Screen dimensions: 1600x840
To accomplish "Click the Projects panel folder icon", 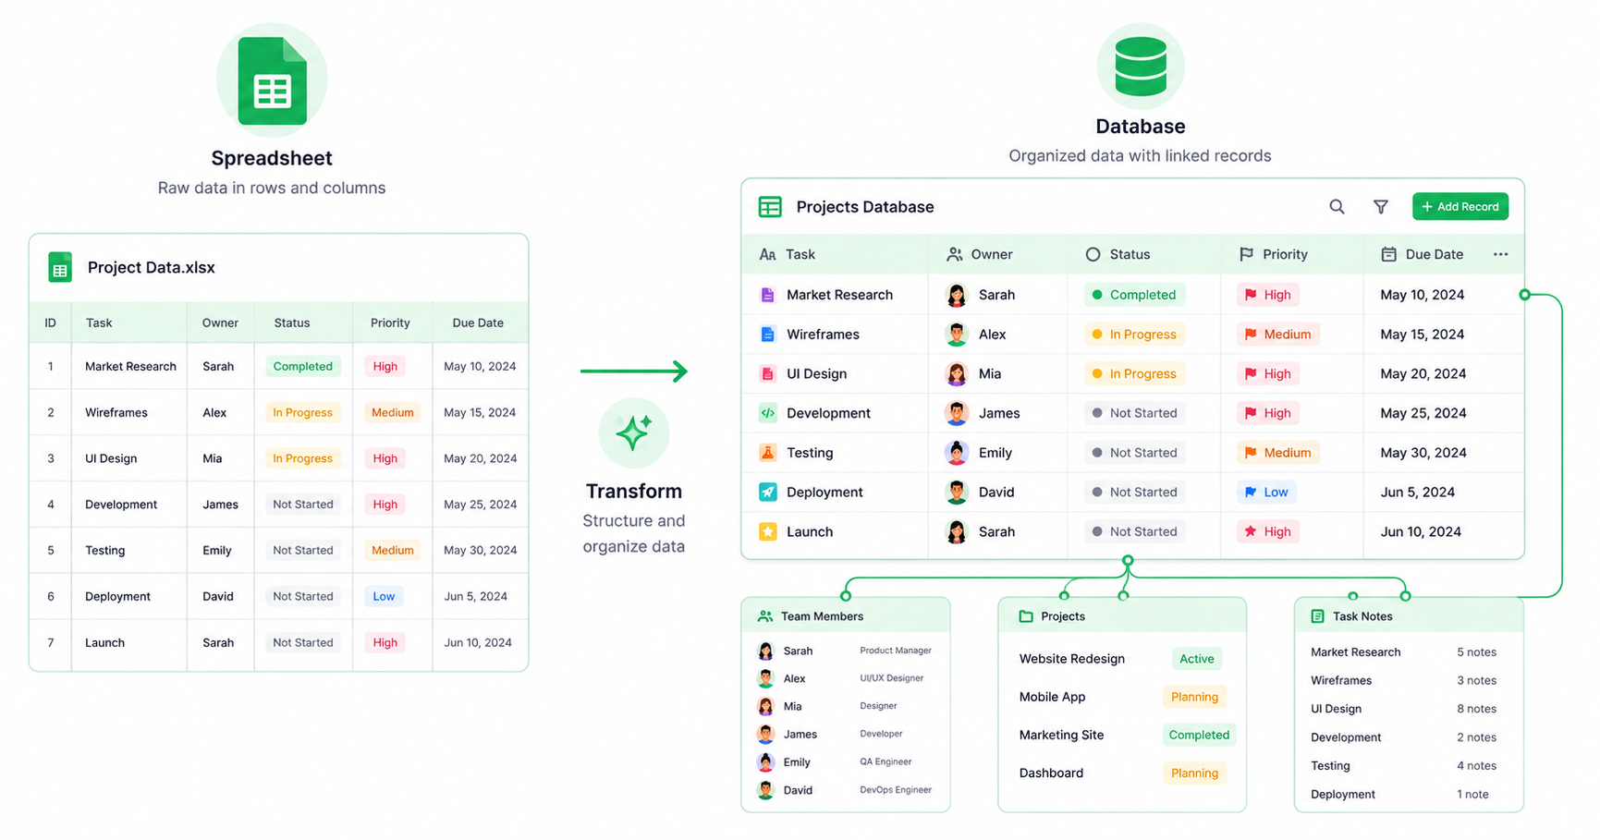I will [x=1026, y=616].
